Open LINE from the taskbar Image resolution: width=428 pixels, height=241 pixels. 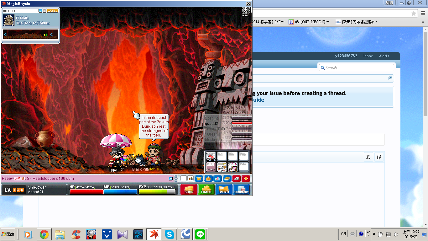200,234
